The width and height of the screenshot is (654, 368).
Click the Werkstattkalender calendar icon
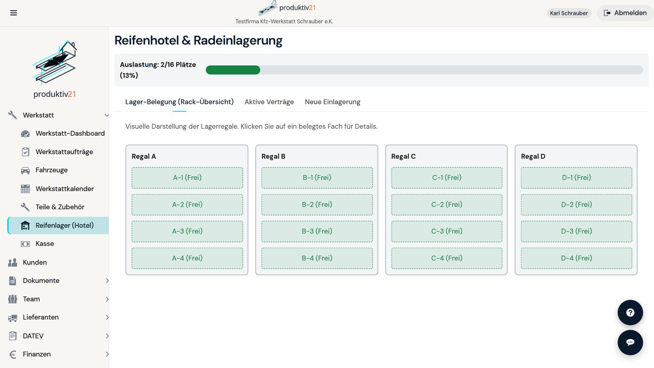(25, 189)
